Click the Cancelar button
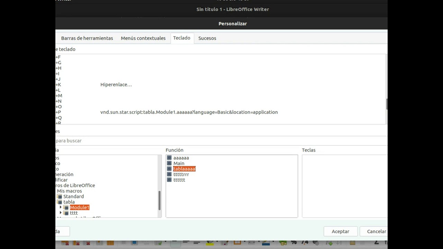This screenshot has height=249, width=443. (x=374, y=231)
